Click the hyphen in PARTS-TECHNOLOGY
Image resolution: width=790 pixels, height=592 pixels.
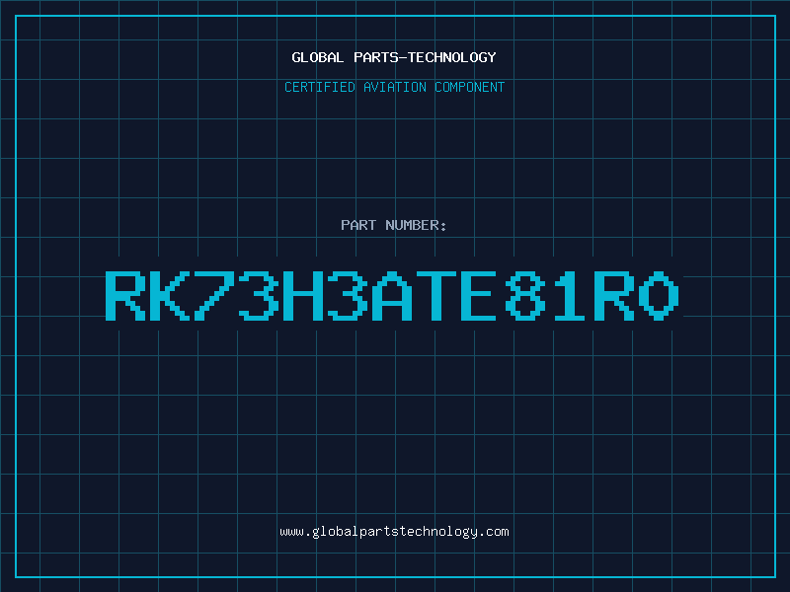(403, 58)
